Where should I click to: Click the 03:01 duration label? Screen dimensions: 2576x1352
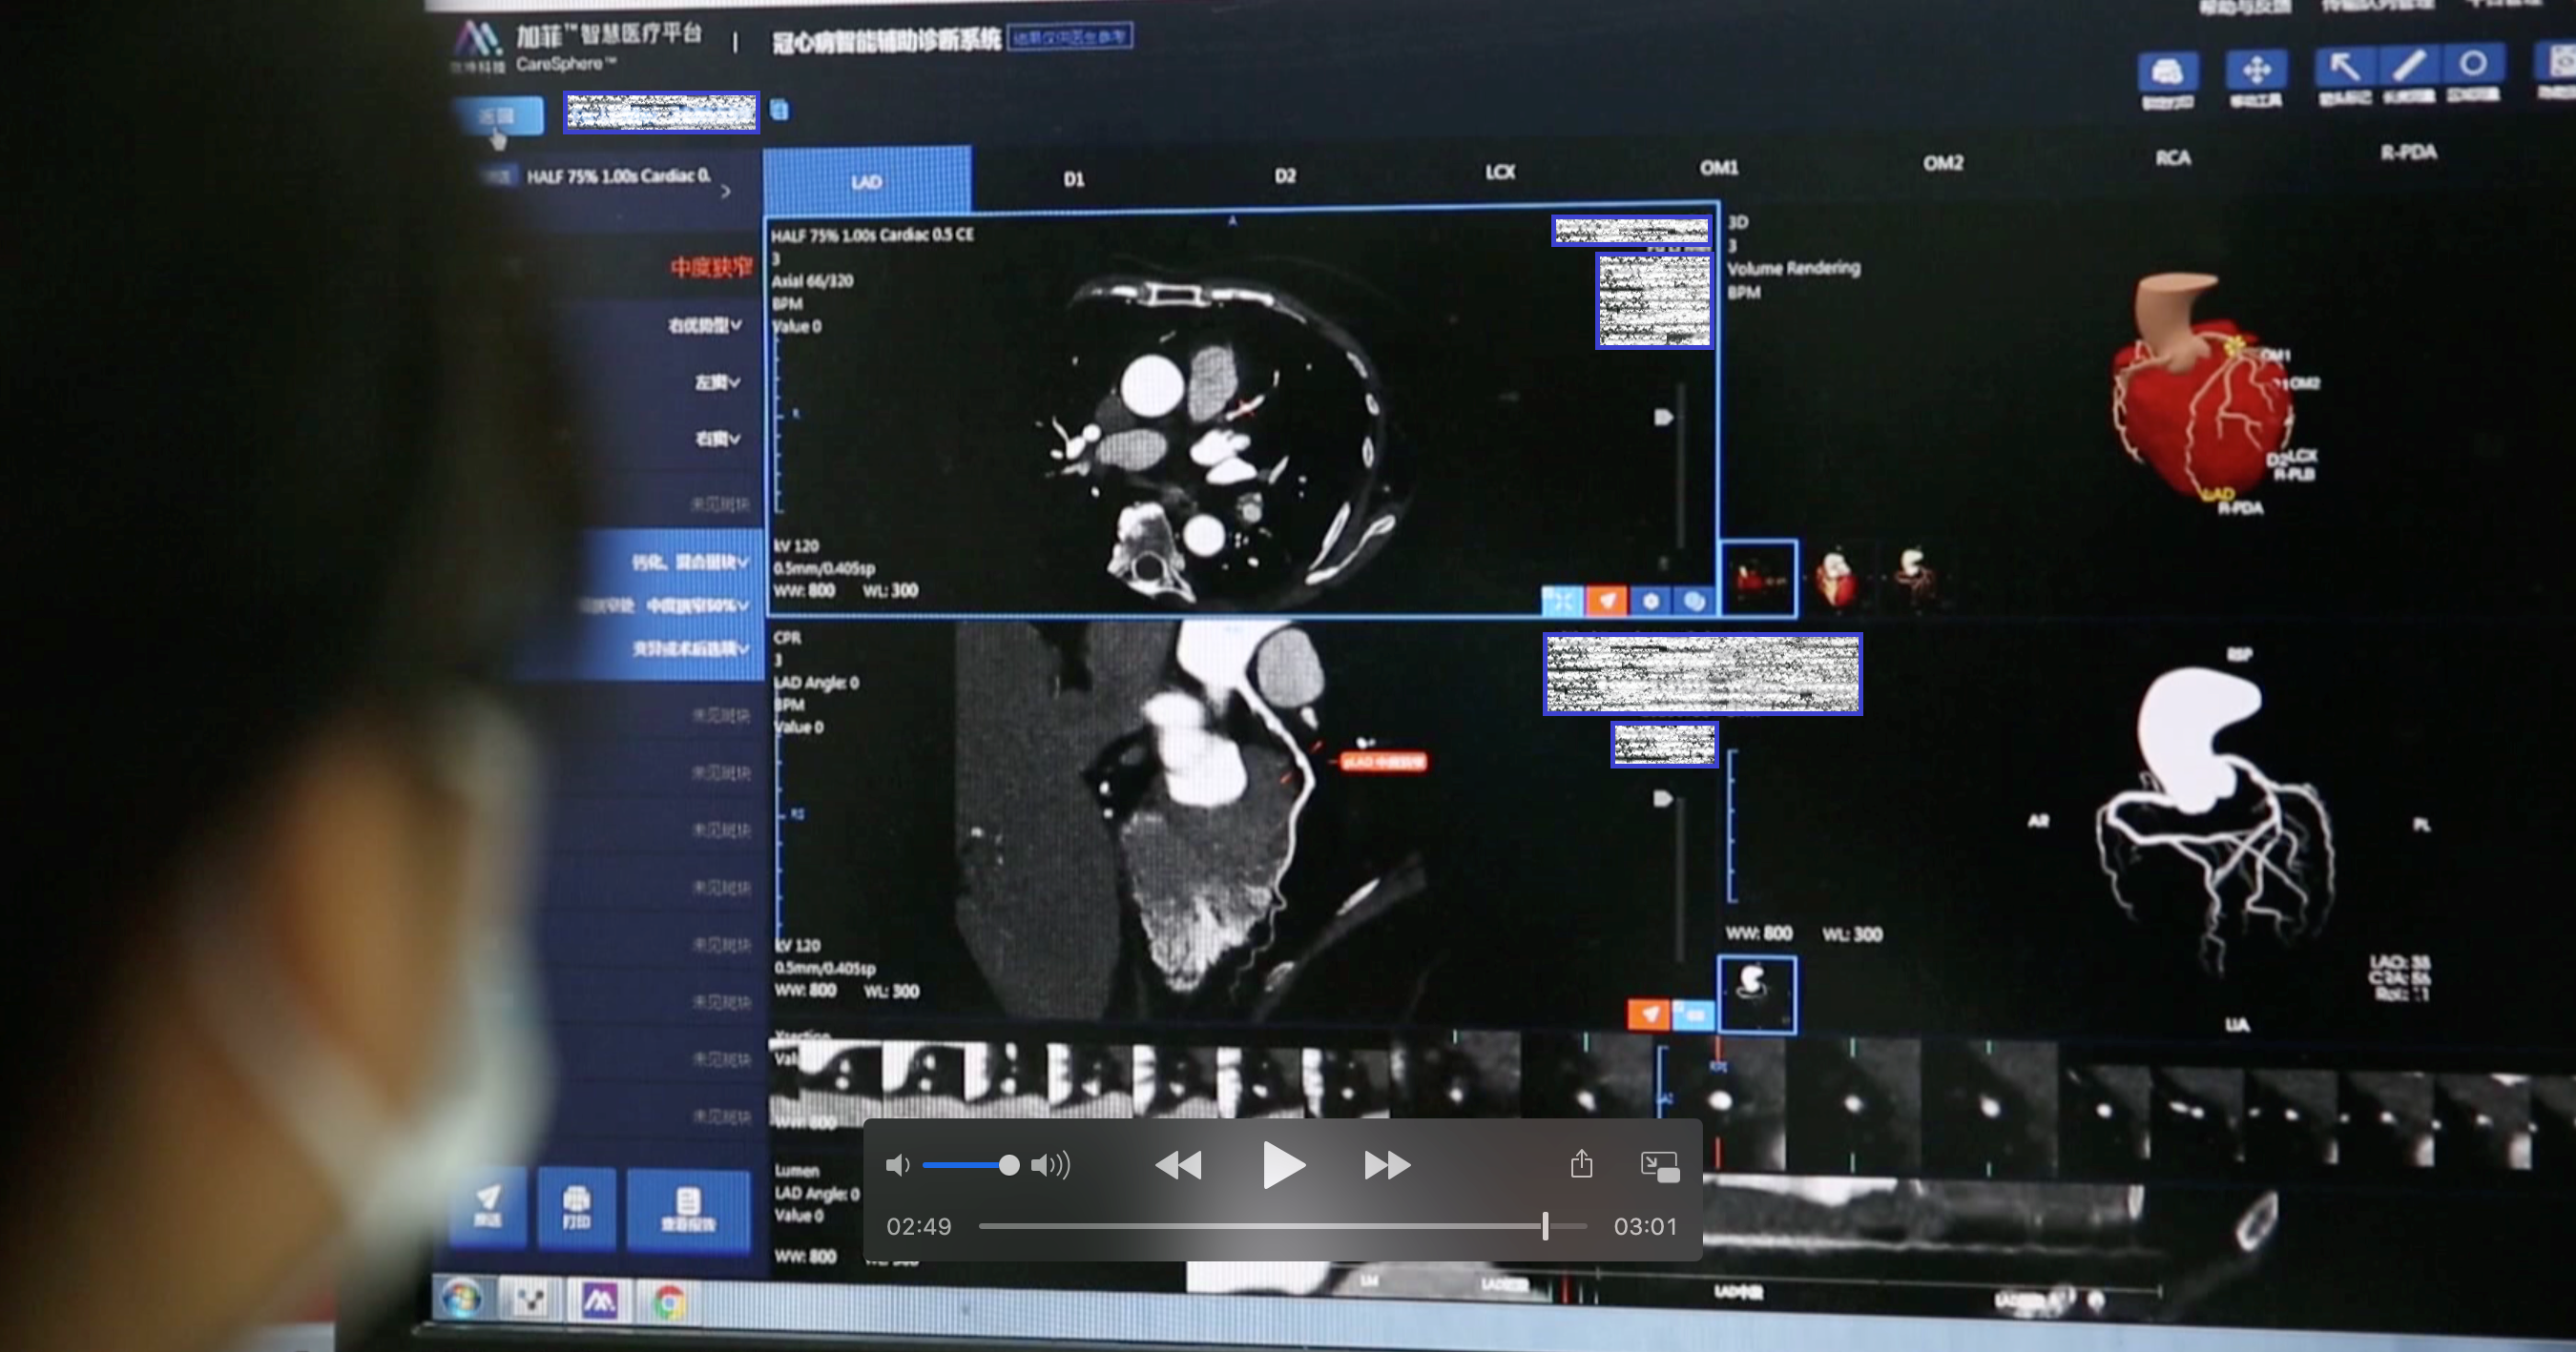click(1645, 1226)
